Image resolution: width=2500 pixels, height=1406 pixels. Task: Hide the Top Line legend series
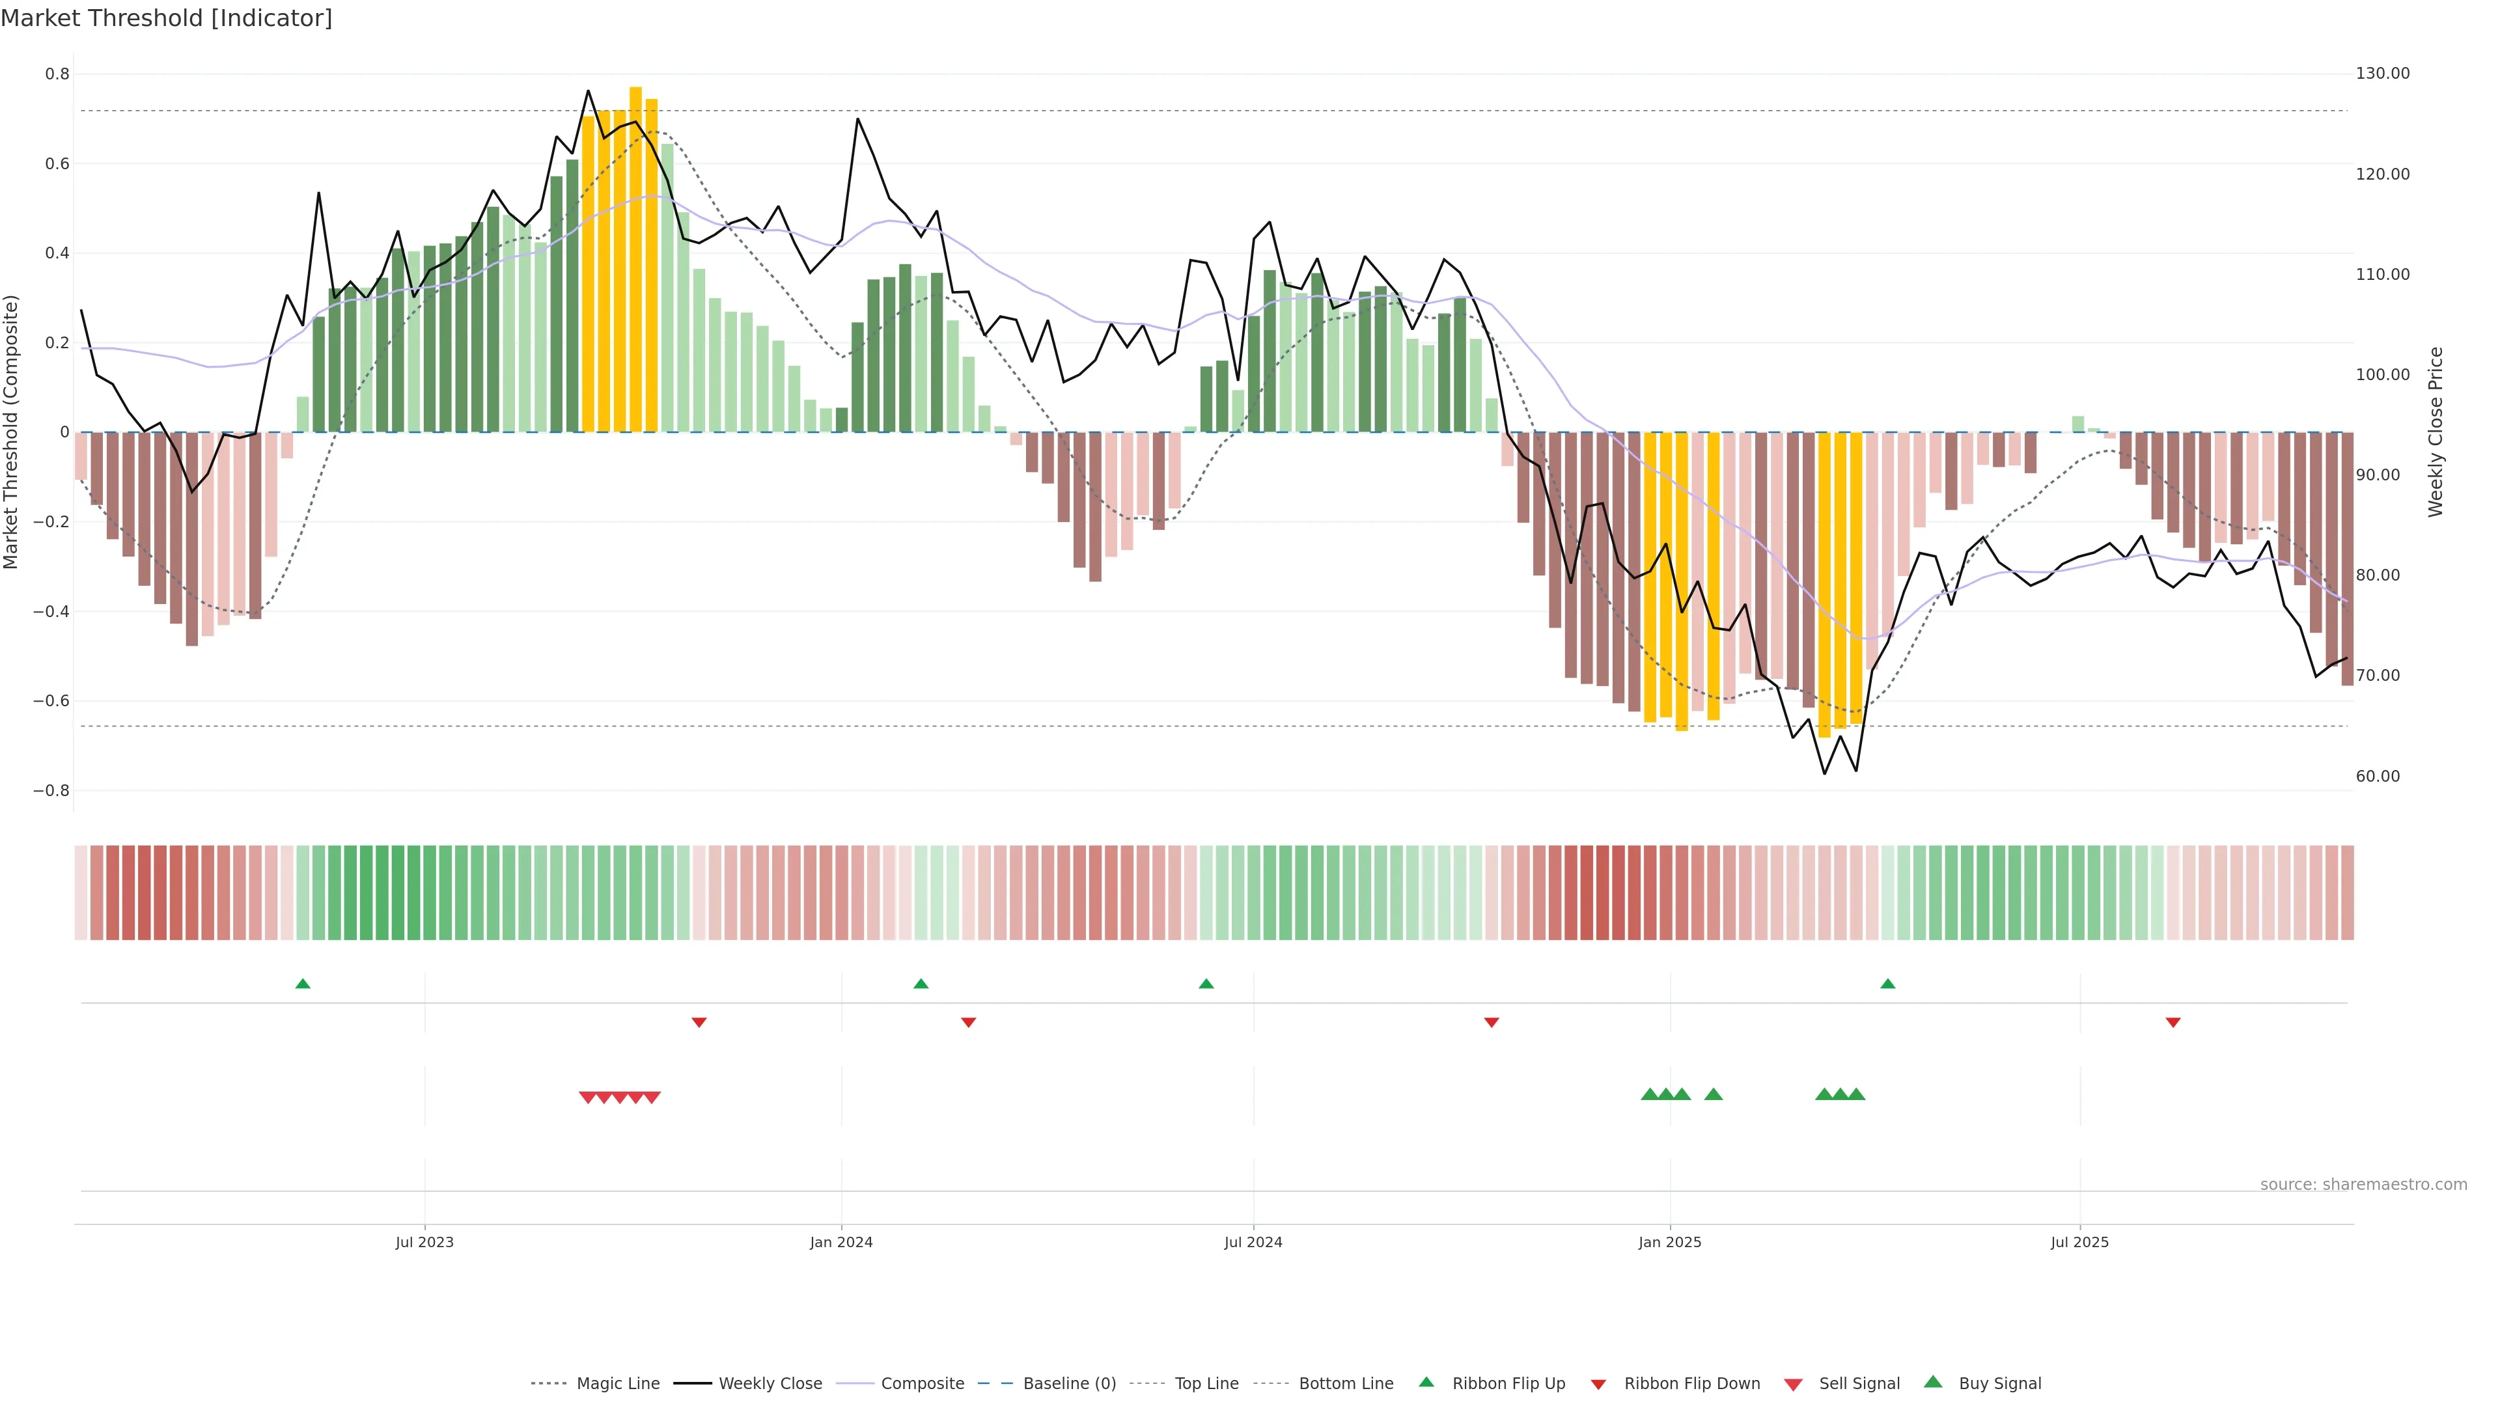(x=1206, y=1384)
